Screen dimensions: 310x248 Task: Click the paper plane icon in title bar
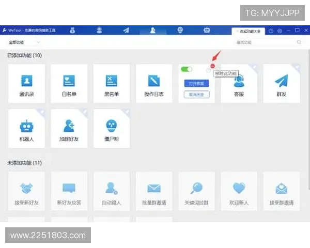tap(126, 30)
